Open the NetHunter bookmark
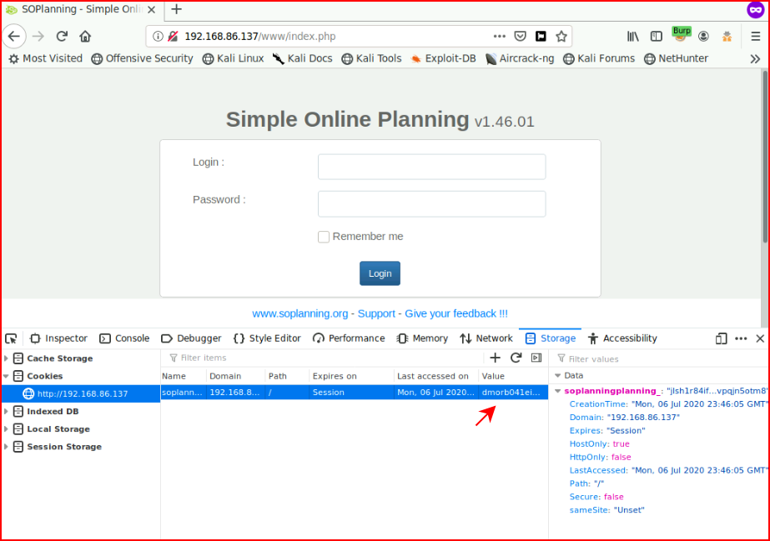770x541 pixels. [677, 58]
